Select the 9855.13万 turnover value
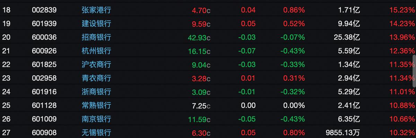 (x=343, y=132)
